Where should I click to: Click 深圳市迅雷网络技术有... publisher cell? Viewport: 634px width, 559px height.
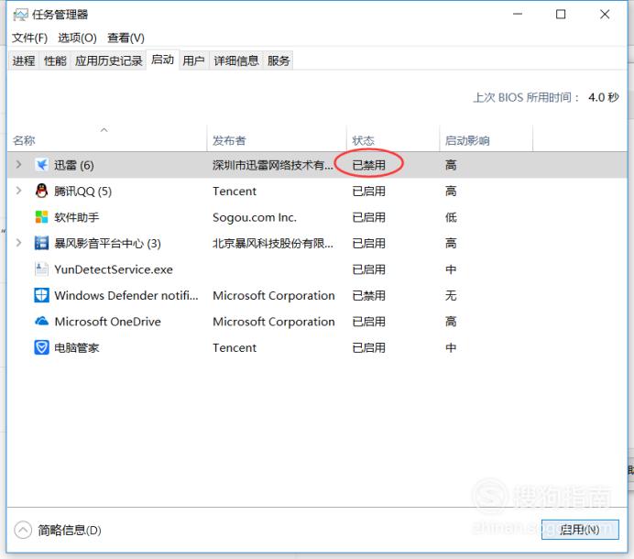tap(273, 165)
